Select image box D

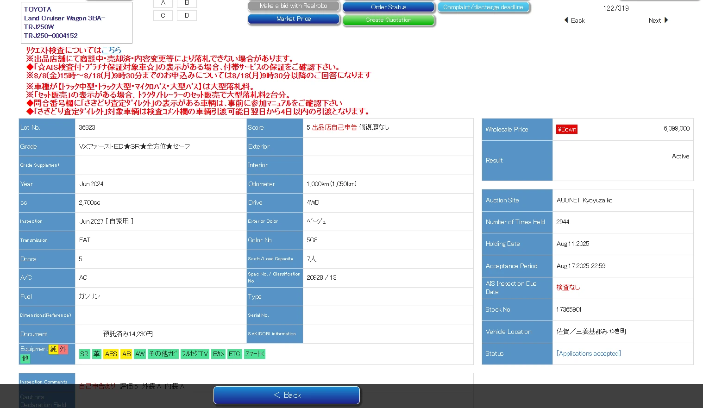pos(187,15)
